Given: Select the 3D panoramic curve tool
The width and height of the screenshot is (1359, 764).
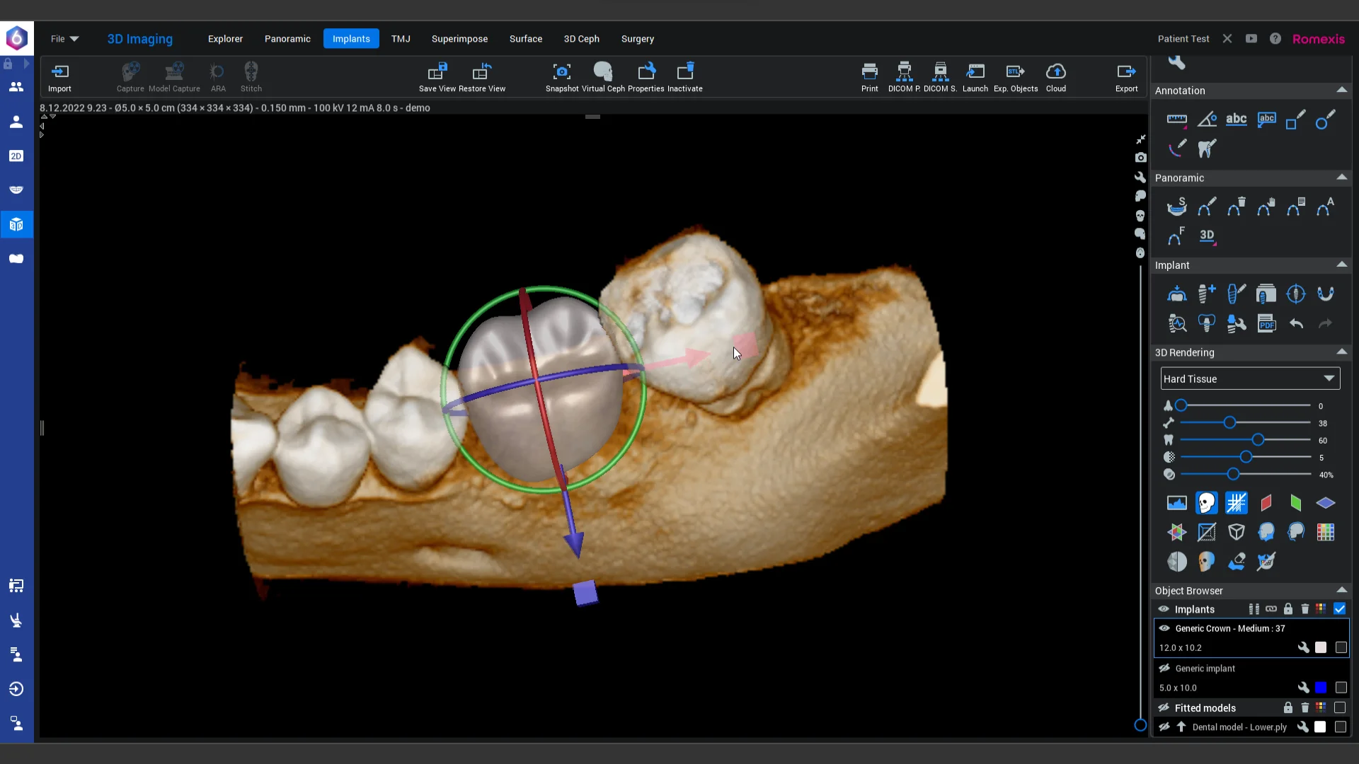Looking at the screenshot, I should tap(1207, 236).
